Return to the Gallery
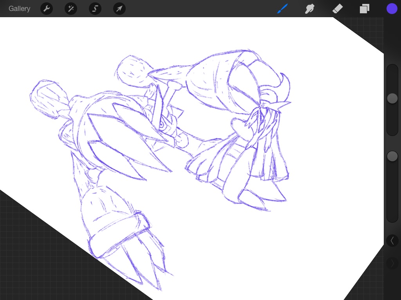 coord(19,9)
